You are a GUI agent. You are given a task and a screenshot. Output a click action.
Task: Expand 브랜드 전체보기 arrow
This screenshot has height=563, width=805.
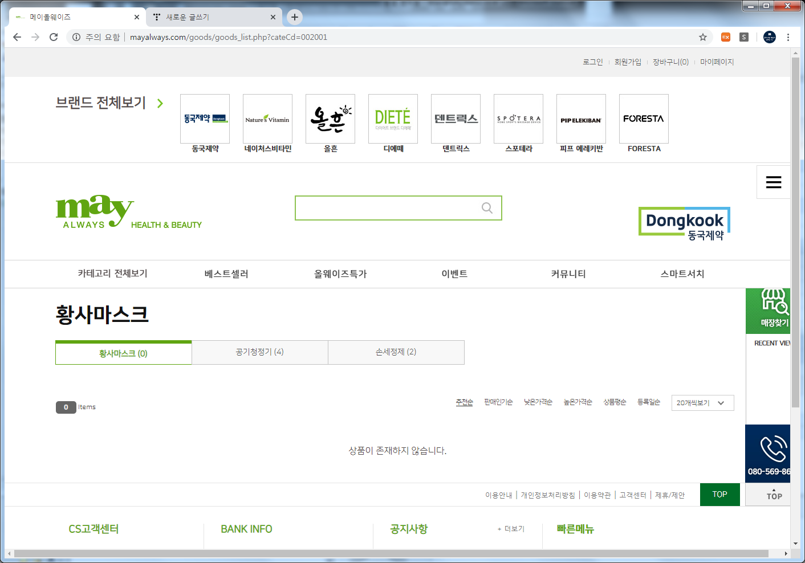coord(160,103)
